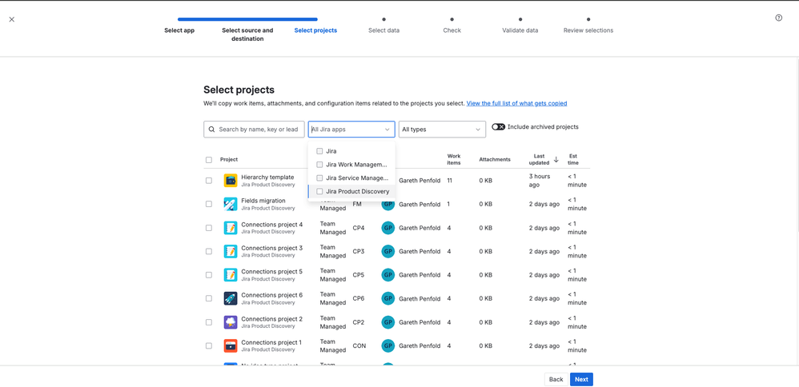Image resolution: width=799 pixels, height=387 pixels.
Task: Go to Select source and destination step
Action: (x=247, y=34)
